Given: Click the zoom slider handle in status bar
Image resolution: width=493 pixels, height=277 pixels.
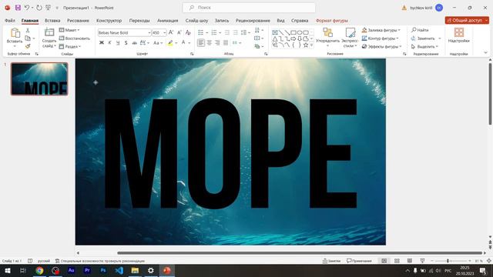Looking at the screenshot, I should (x=448, y=261).
